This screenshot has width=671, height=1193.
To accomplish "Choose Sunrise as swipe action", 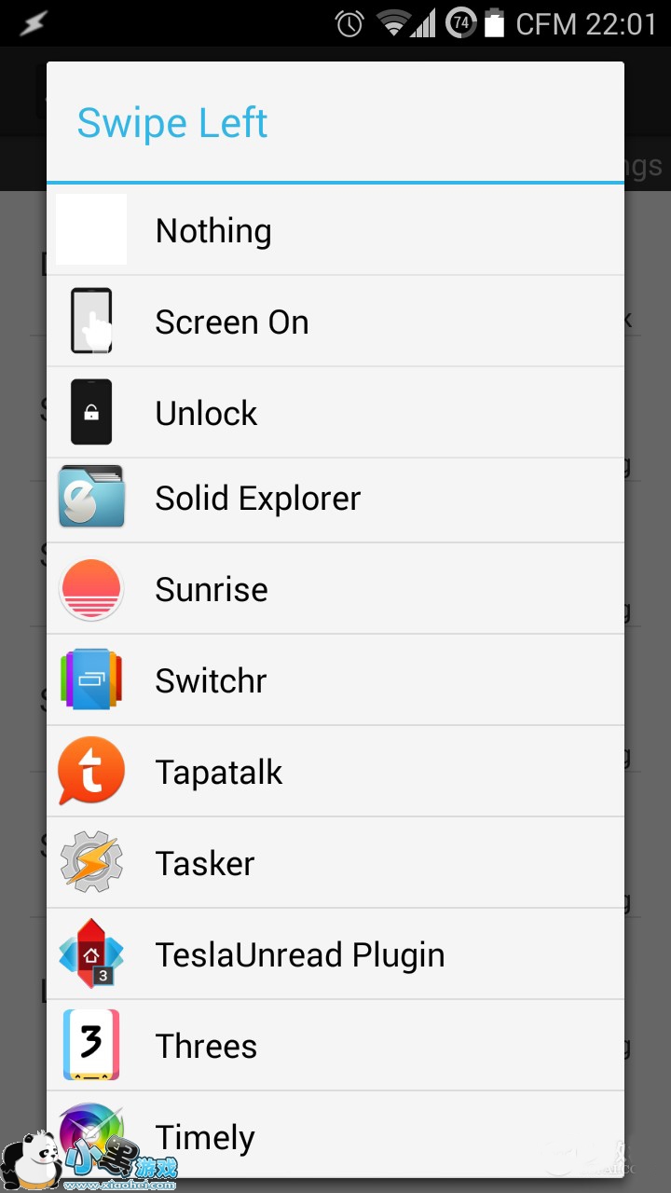I will pyautogui.click(x=212, y=590).
